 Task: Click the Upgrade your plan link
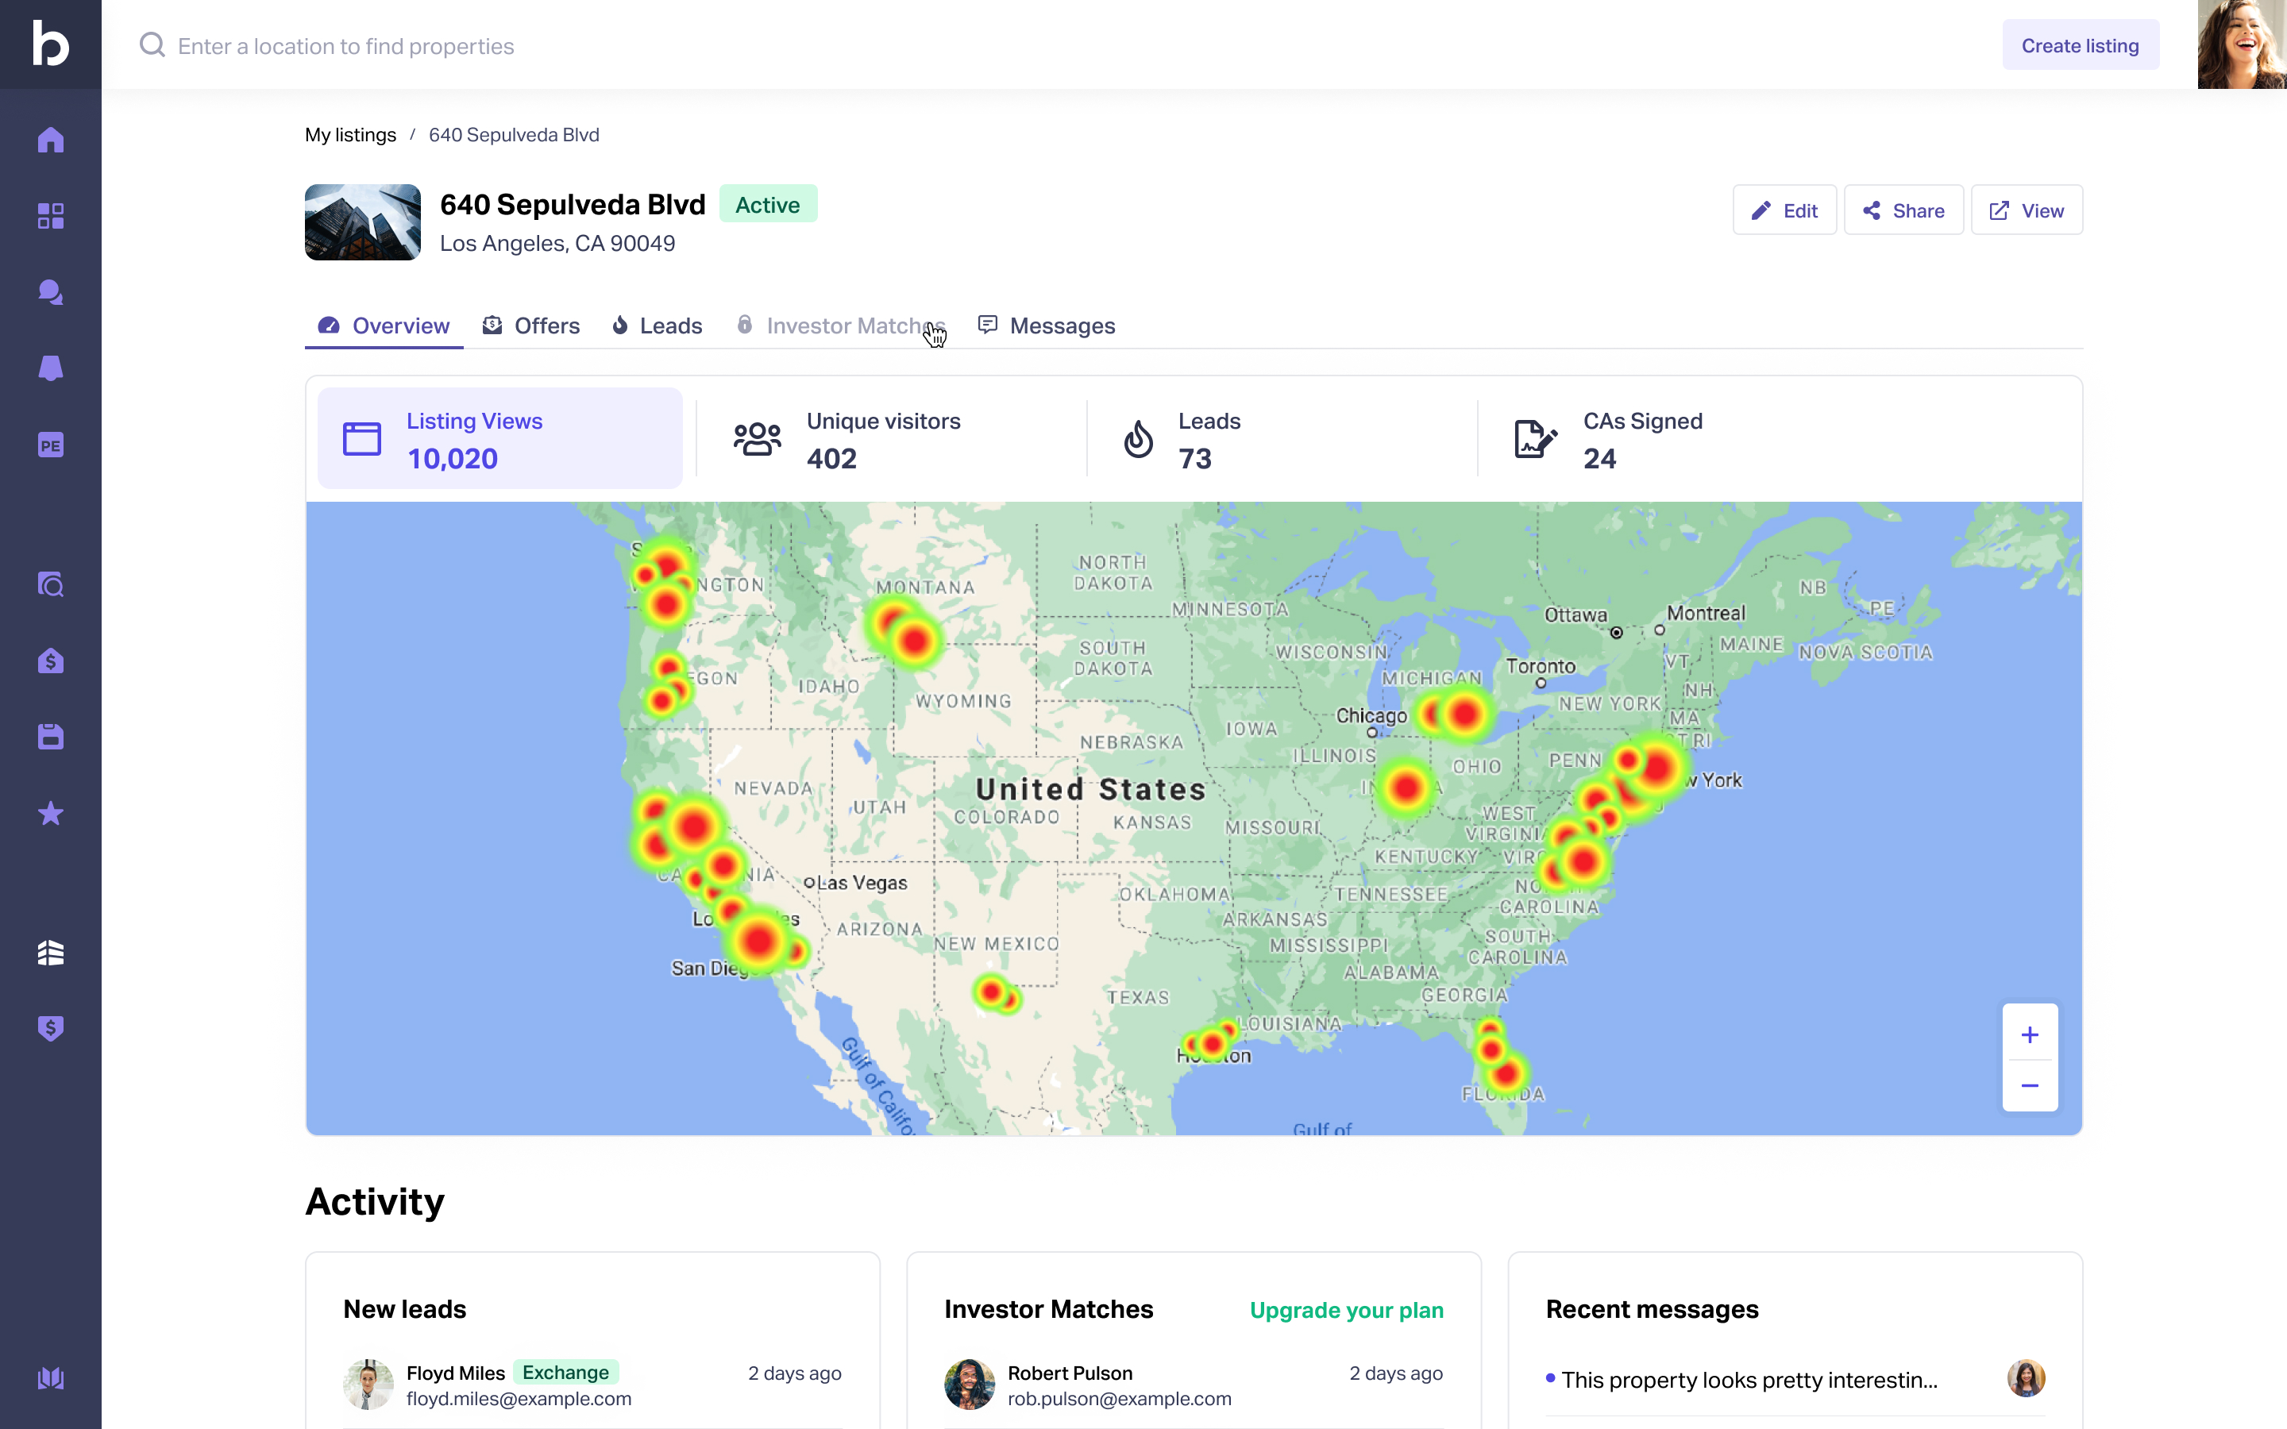point(1346,1310)
